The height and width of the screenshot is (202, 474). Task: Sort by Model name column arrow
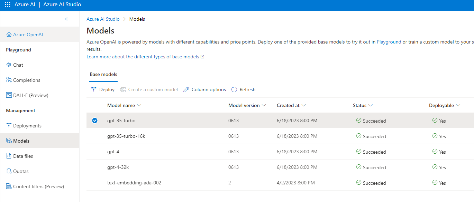coord(139,105)
